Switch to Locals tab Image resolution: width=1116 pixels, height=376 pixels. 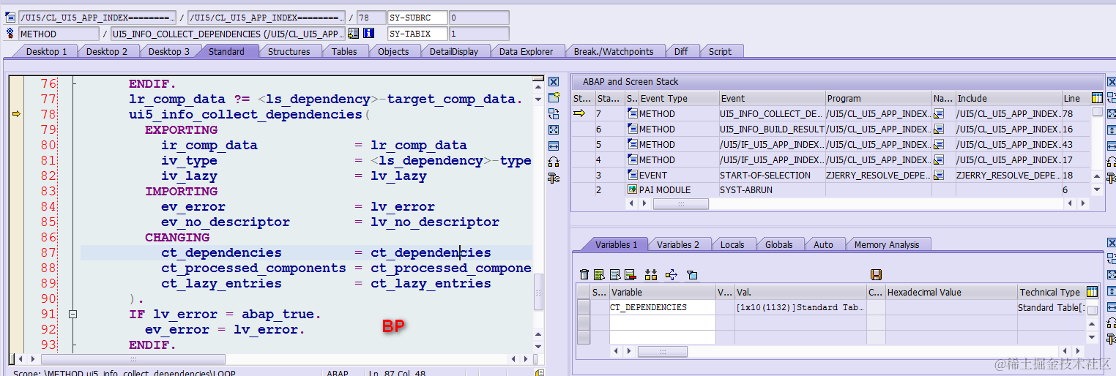point(732,244)
